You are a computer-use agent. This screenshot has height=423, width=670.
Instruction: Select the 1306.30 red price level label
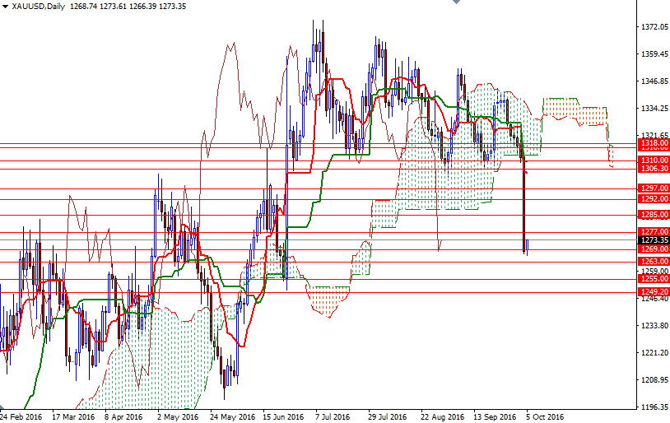pos(654,168)
